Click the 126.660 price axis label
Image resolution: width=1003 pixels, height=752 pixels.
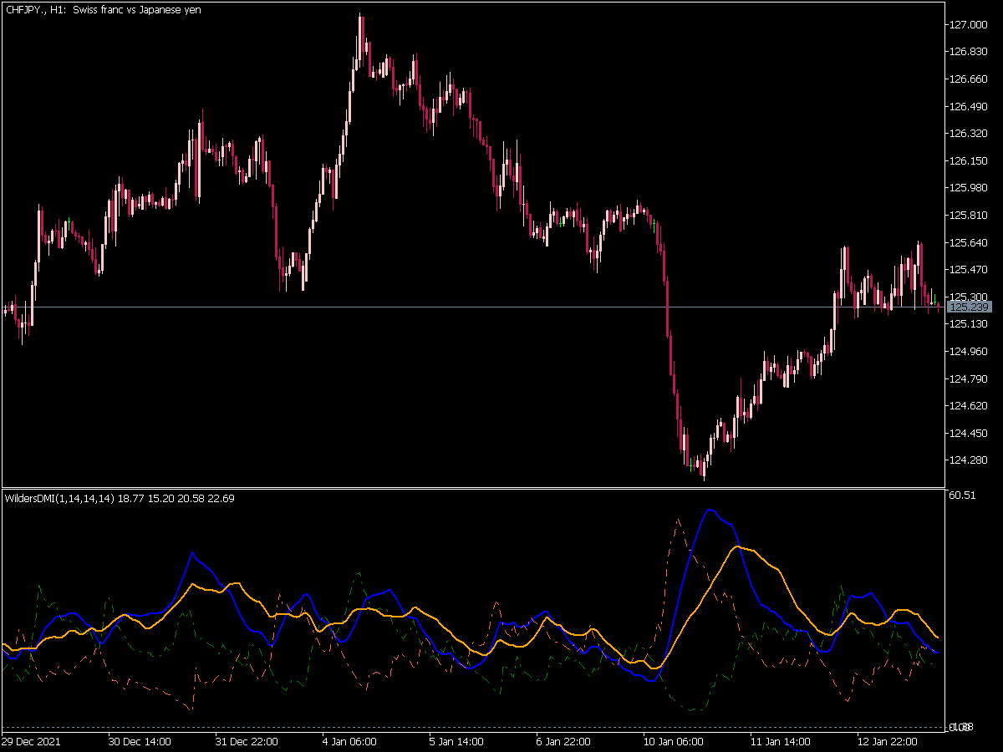pos(970,79)
